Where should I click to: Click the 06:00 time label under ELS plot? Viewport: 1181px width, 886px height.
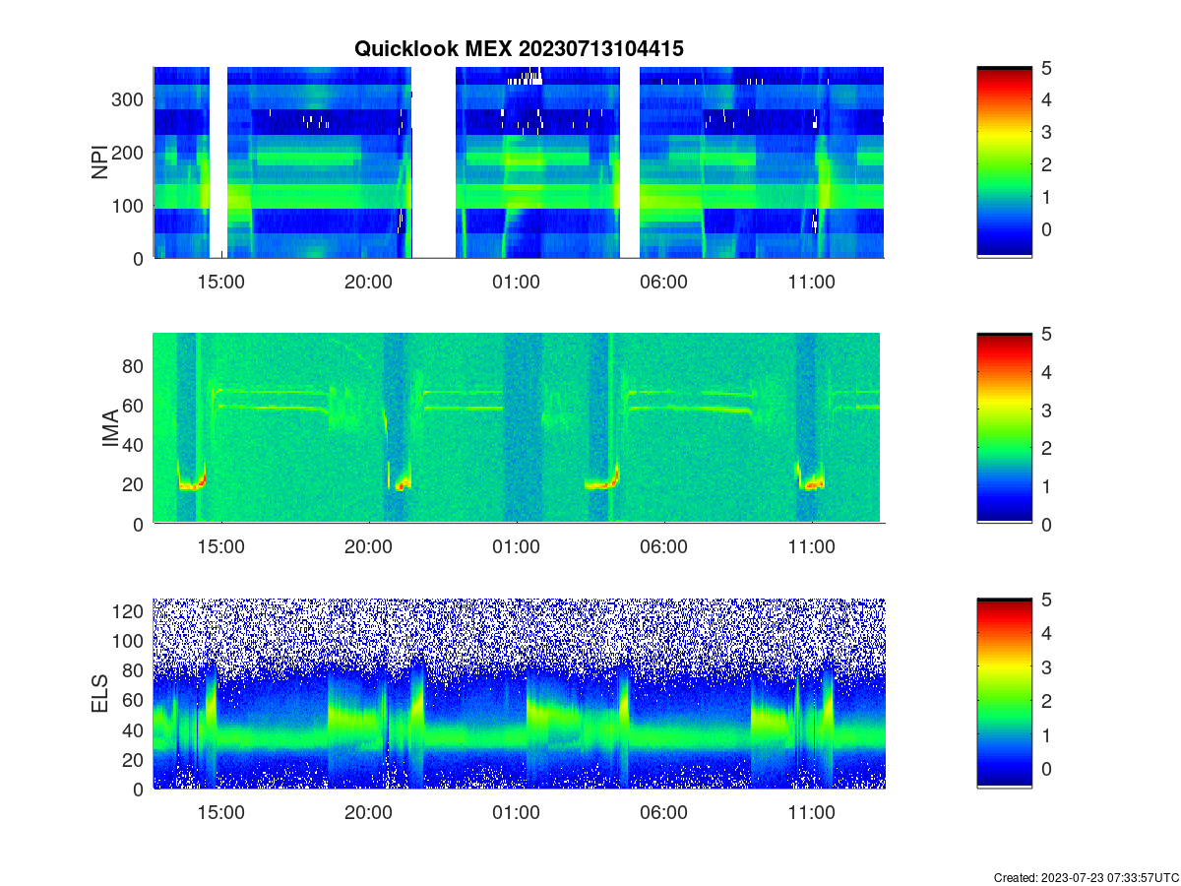pyautogui.click(x=664, y=813)
